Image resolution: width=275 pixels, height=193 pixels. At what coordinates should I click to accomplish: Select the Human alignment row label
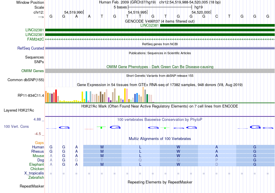38,147
